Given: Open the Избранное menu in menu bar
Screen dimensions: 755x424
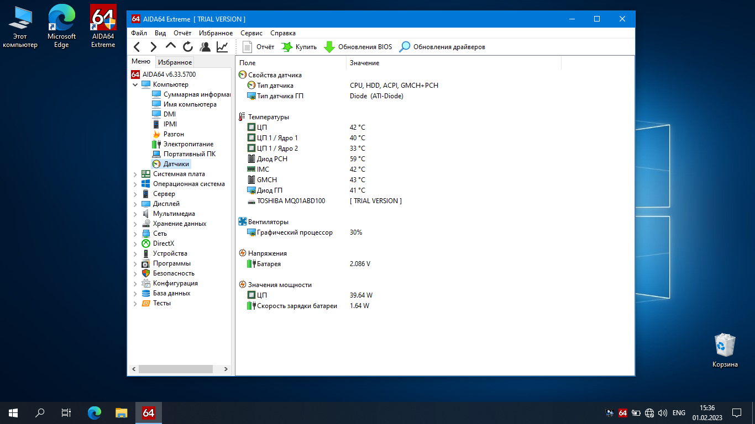Looking at the screenshot, I should pos(216,33).
